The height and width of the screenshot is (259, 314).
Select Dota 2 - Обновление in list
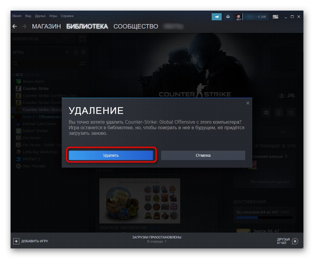[x=42, y=117]
